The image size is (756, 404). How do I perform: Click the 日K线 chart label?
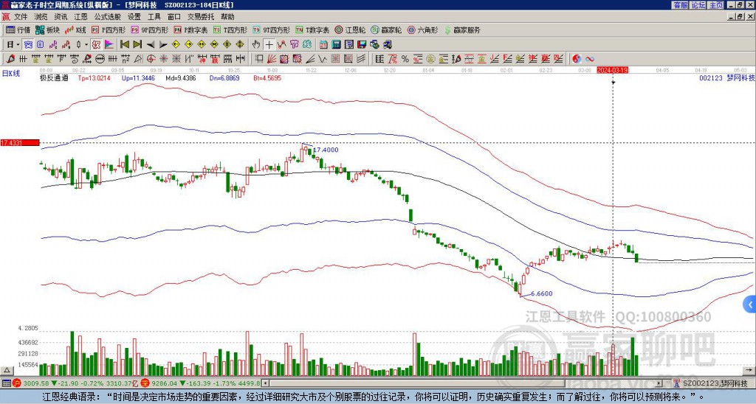pos(11,74)
